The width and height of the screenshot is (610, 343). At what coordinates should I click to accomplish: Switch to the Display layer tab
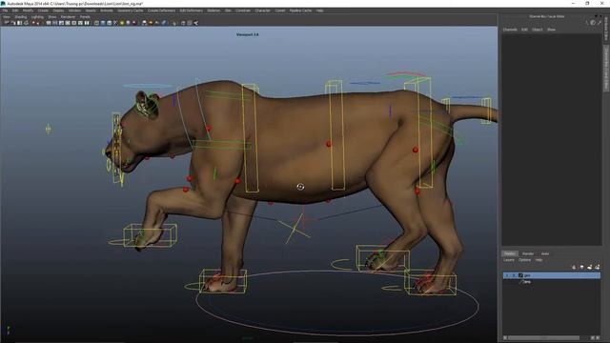tap(510, 253)
